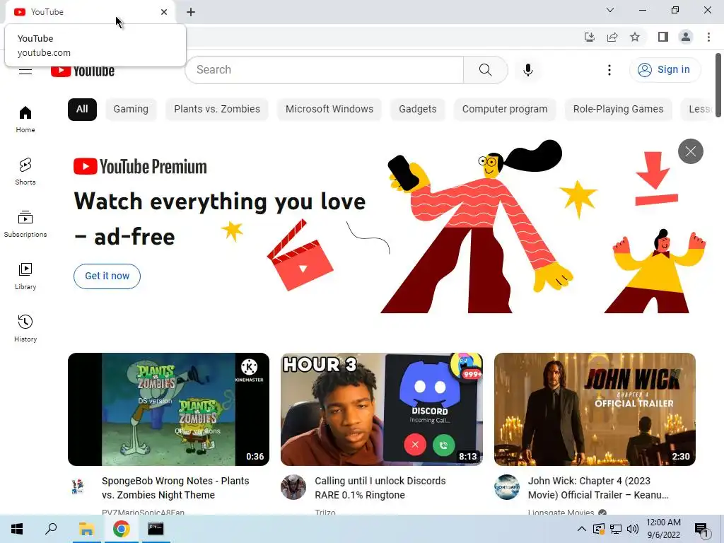The height and width of the screenshot is (543, 724).
Task: Open the Windows Start menu
Action: pos(17,529)
